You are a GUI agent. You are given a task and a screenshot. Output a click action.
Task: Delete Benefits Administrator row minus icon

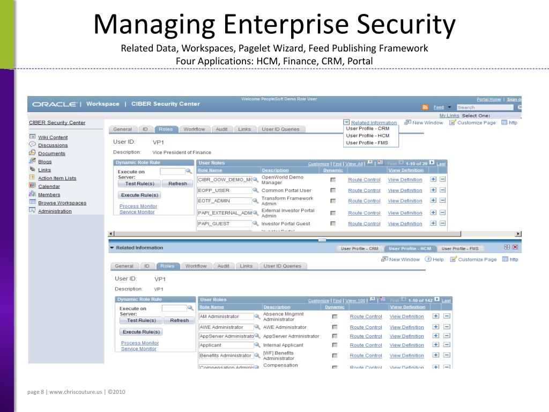[x=447, y=355]
